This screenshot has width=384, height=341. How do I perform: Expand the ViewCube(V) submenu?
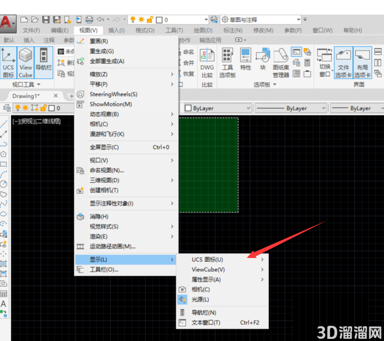coord(222,269)
